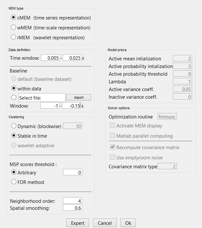This screenshot has width=202, height=228.
Task: Open Expert options
Action: tap(78, 223)
